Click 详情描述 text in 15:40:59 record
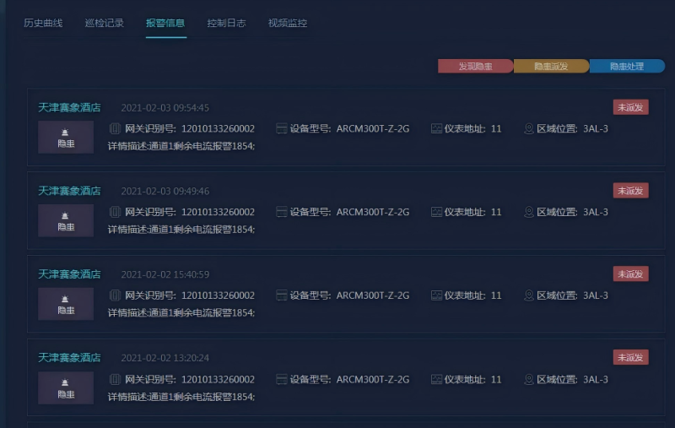Image resolution: width=675 pixels, height=428 pixels. click(181, 313)
